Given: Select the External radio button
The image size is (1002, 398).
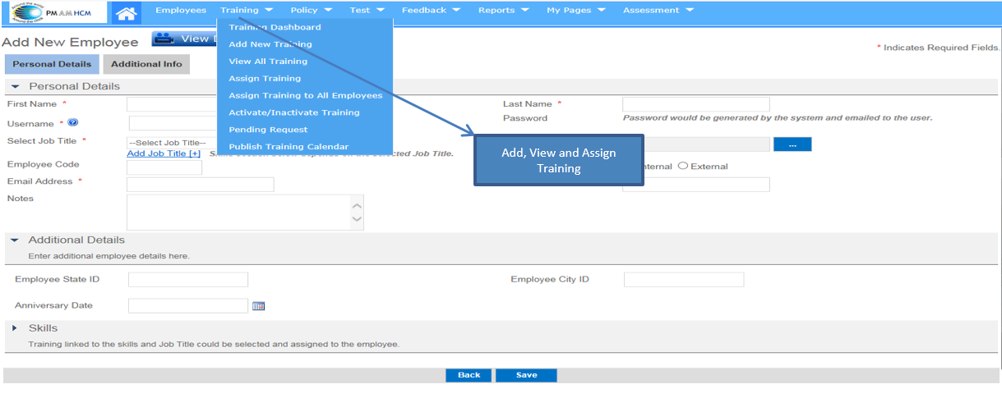Looking at the screenshot, I should (682, 167).
